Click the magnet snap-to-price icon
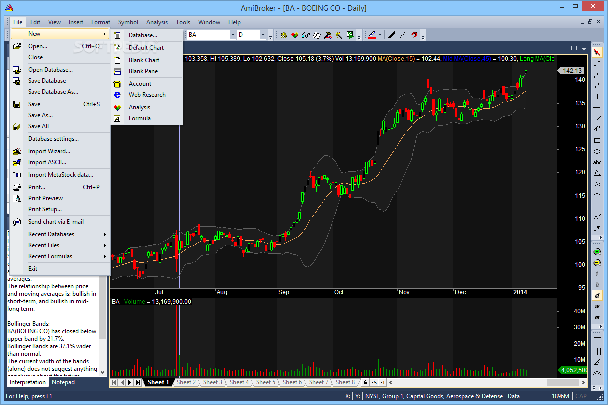This screenshot has width=608, height=405. [x=414, y=35]
